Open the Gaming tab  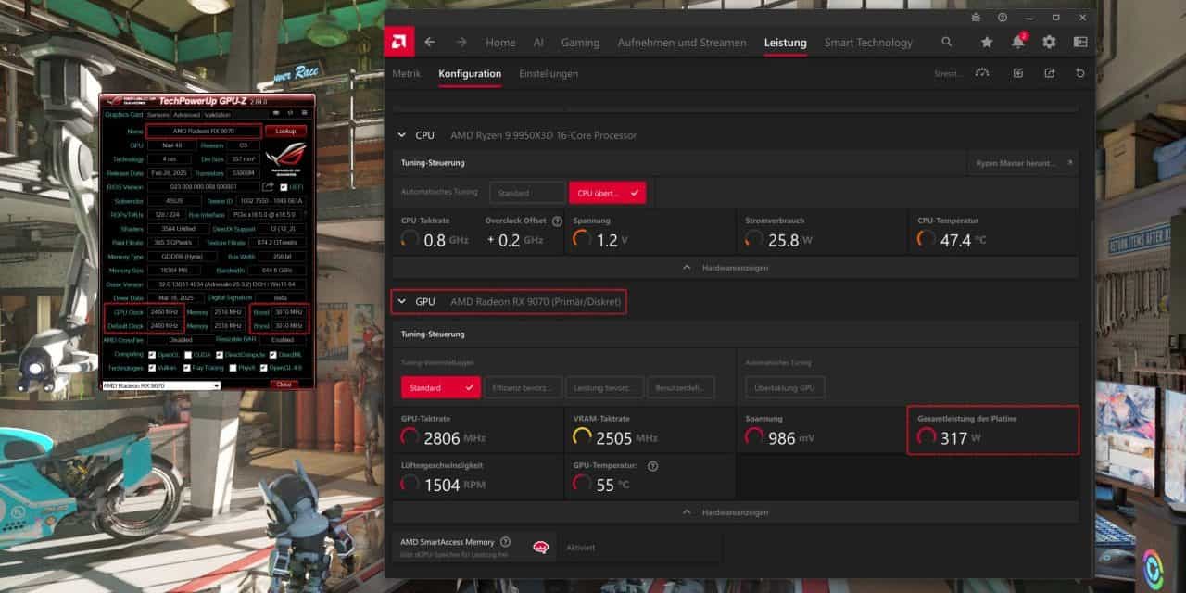tap(580, 43)
